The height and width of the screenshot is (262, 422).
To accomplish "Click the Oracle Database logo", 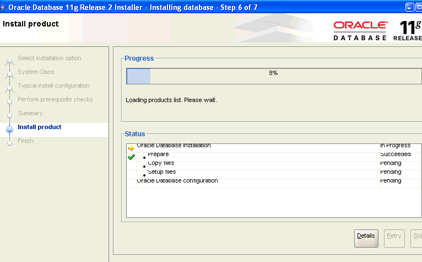I will coord(360,31).
